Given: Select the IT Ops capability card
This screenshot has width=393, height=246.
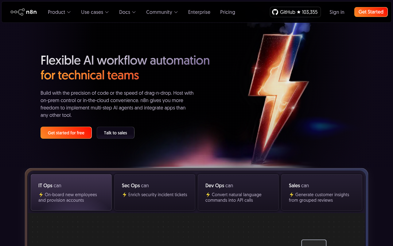Looking at the screenshot, I should (71, 192).
